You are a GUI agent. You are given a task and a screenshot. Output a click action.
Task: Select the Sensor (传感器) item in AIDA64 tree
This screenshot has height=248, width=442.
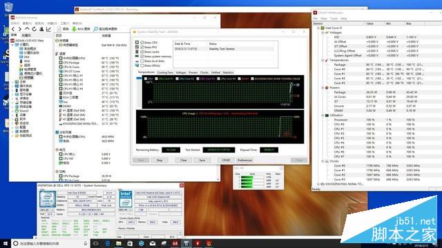(26, 78)
